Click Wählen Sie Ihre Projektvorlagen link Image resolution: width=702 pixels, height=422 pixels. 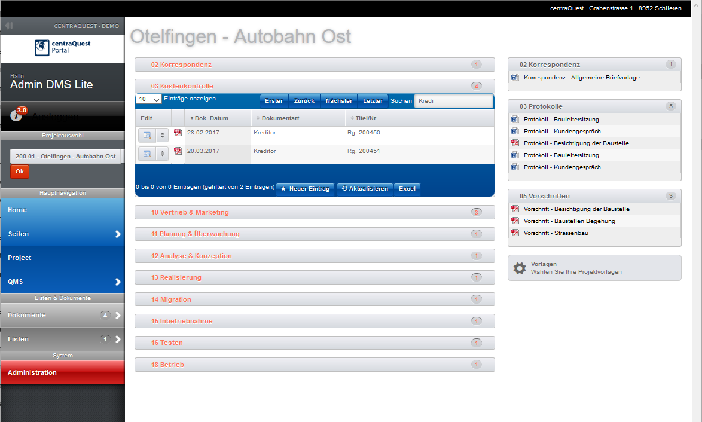576,271
